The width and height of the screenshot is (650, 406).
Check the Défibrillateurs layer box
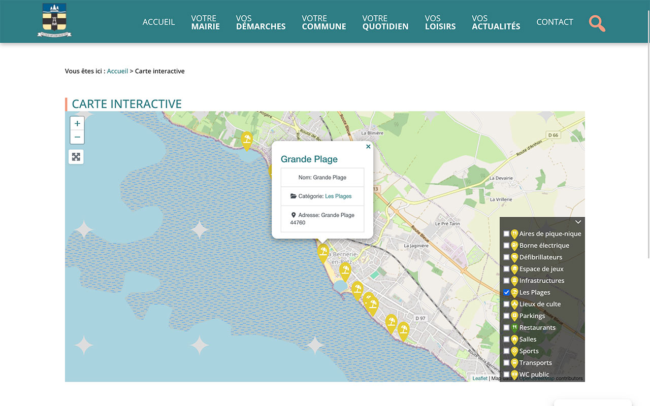[x=506, y=257]
